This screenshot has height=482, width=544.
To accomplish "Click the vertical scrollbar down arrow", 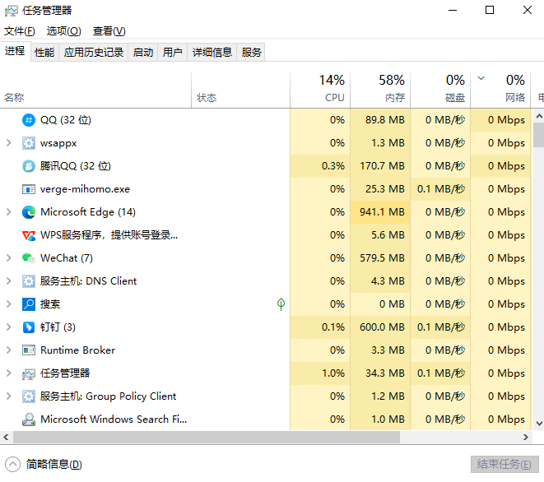I will 539,424.
